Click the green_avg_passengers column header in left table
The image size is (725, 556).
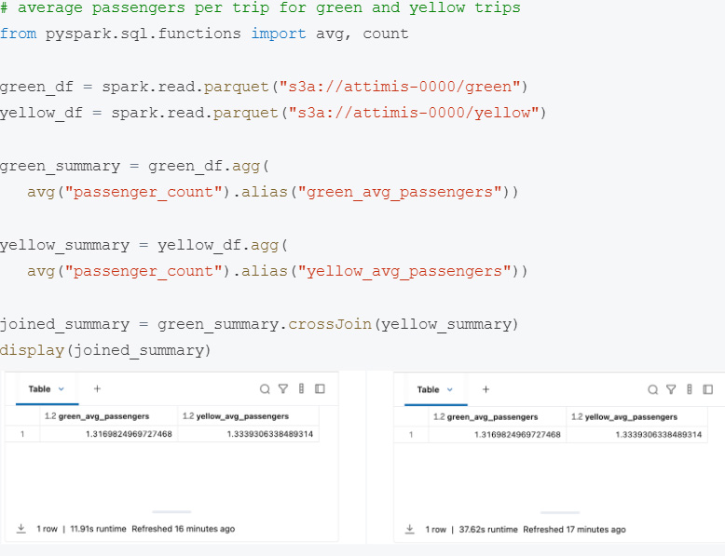[103, 416]
